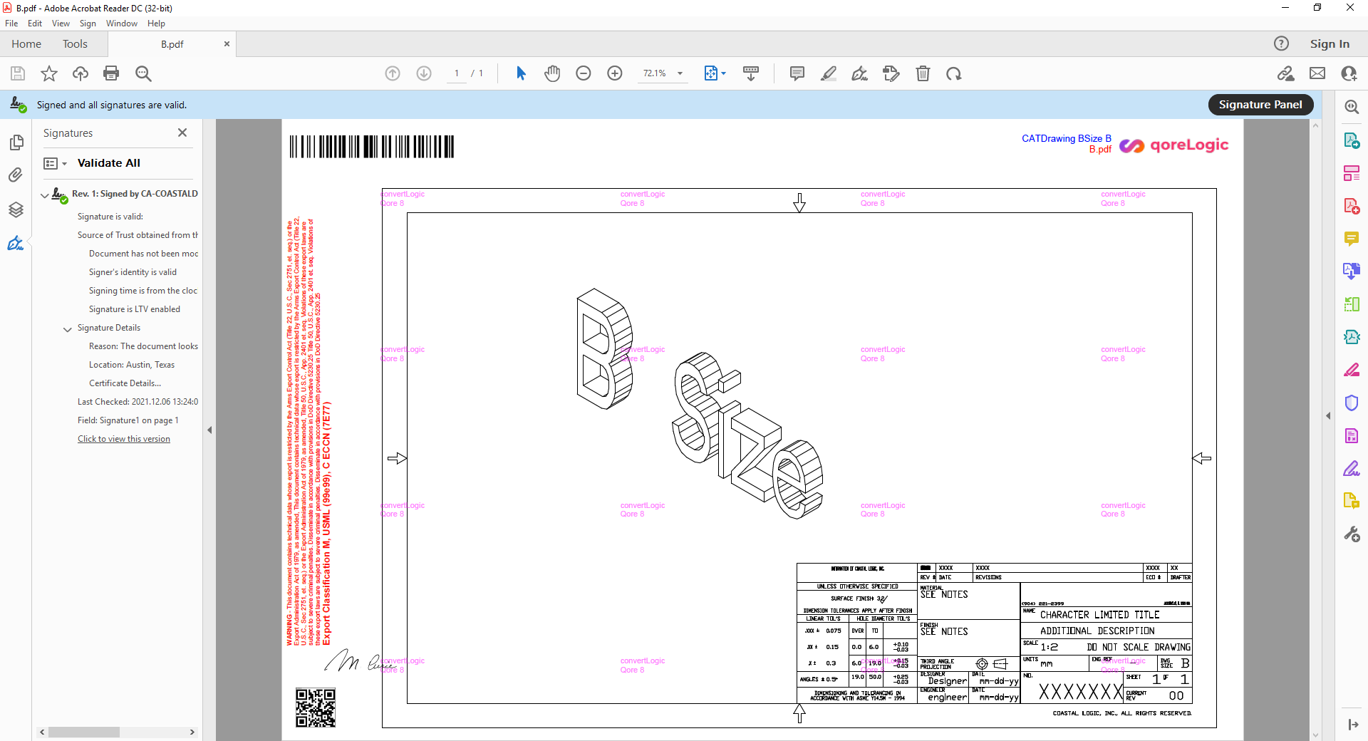Screen dimensions: 1368x741
Task: Choose the Selection arrow tool
Action: pos(521,73)
